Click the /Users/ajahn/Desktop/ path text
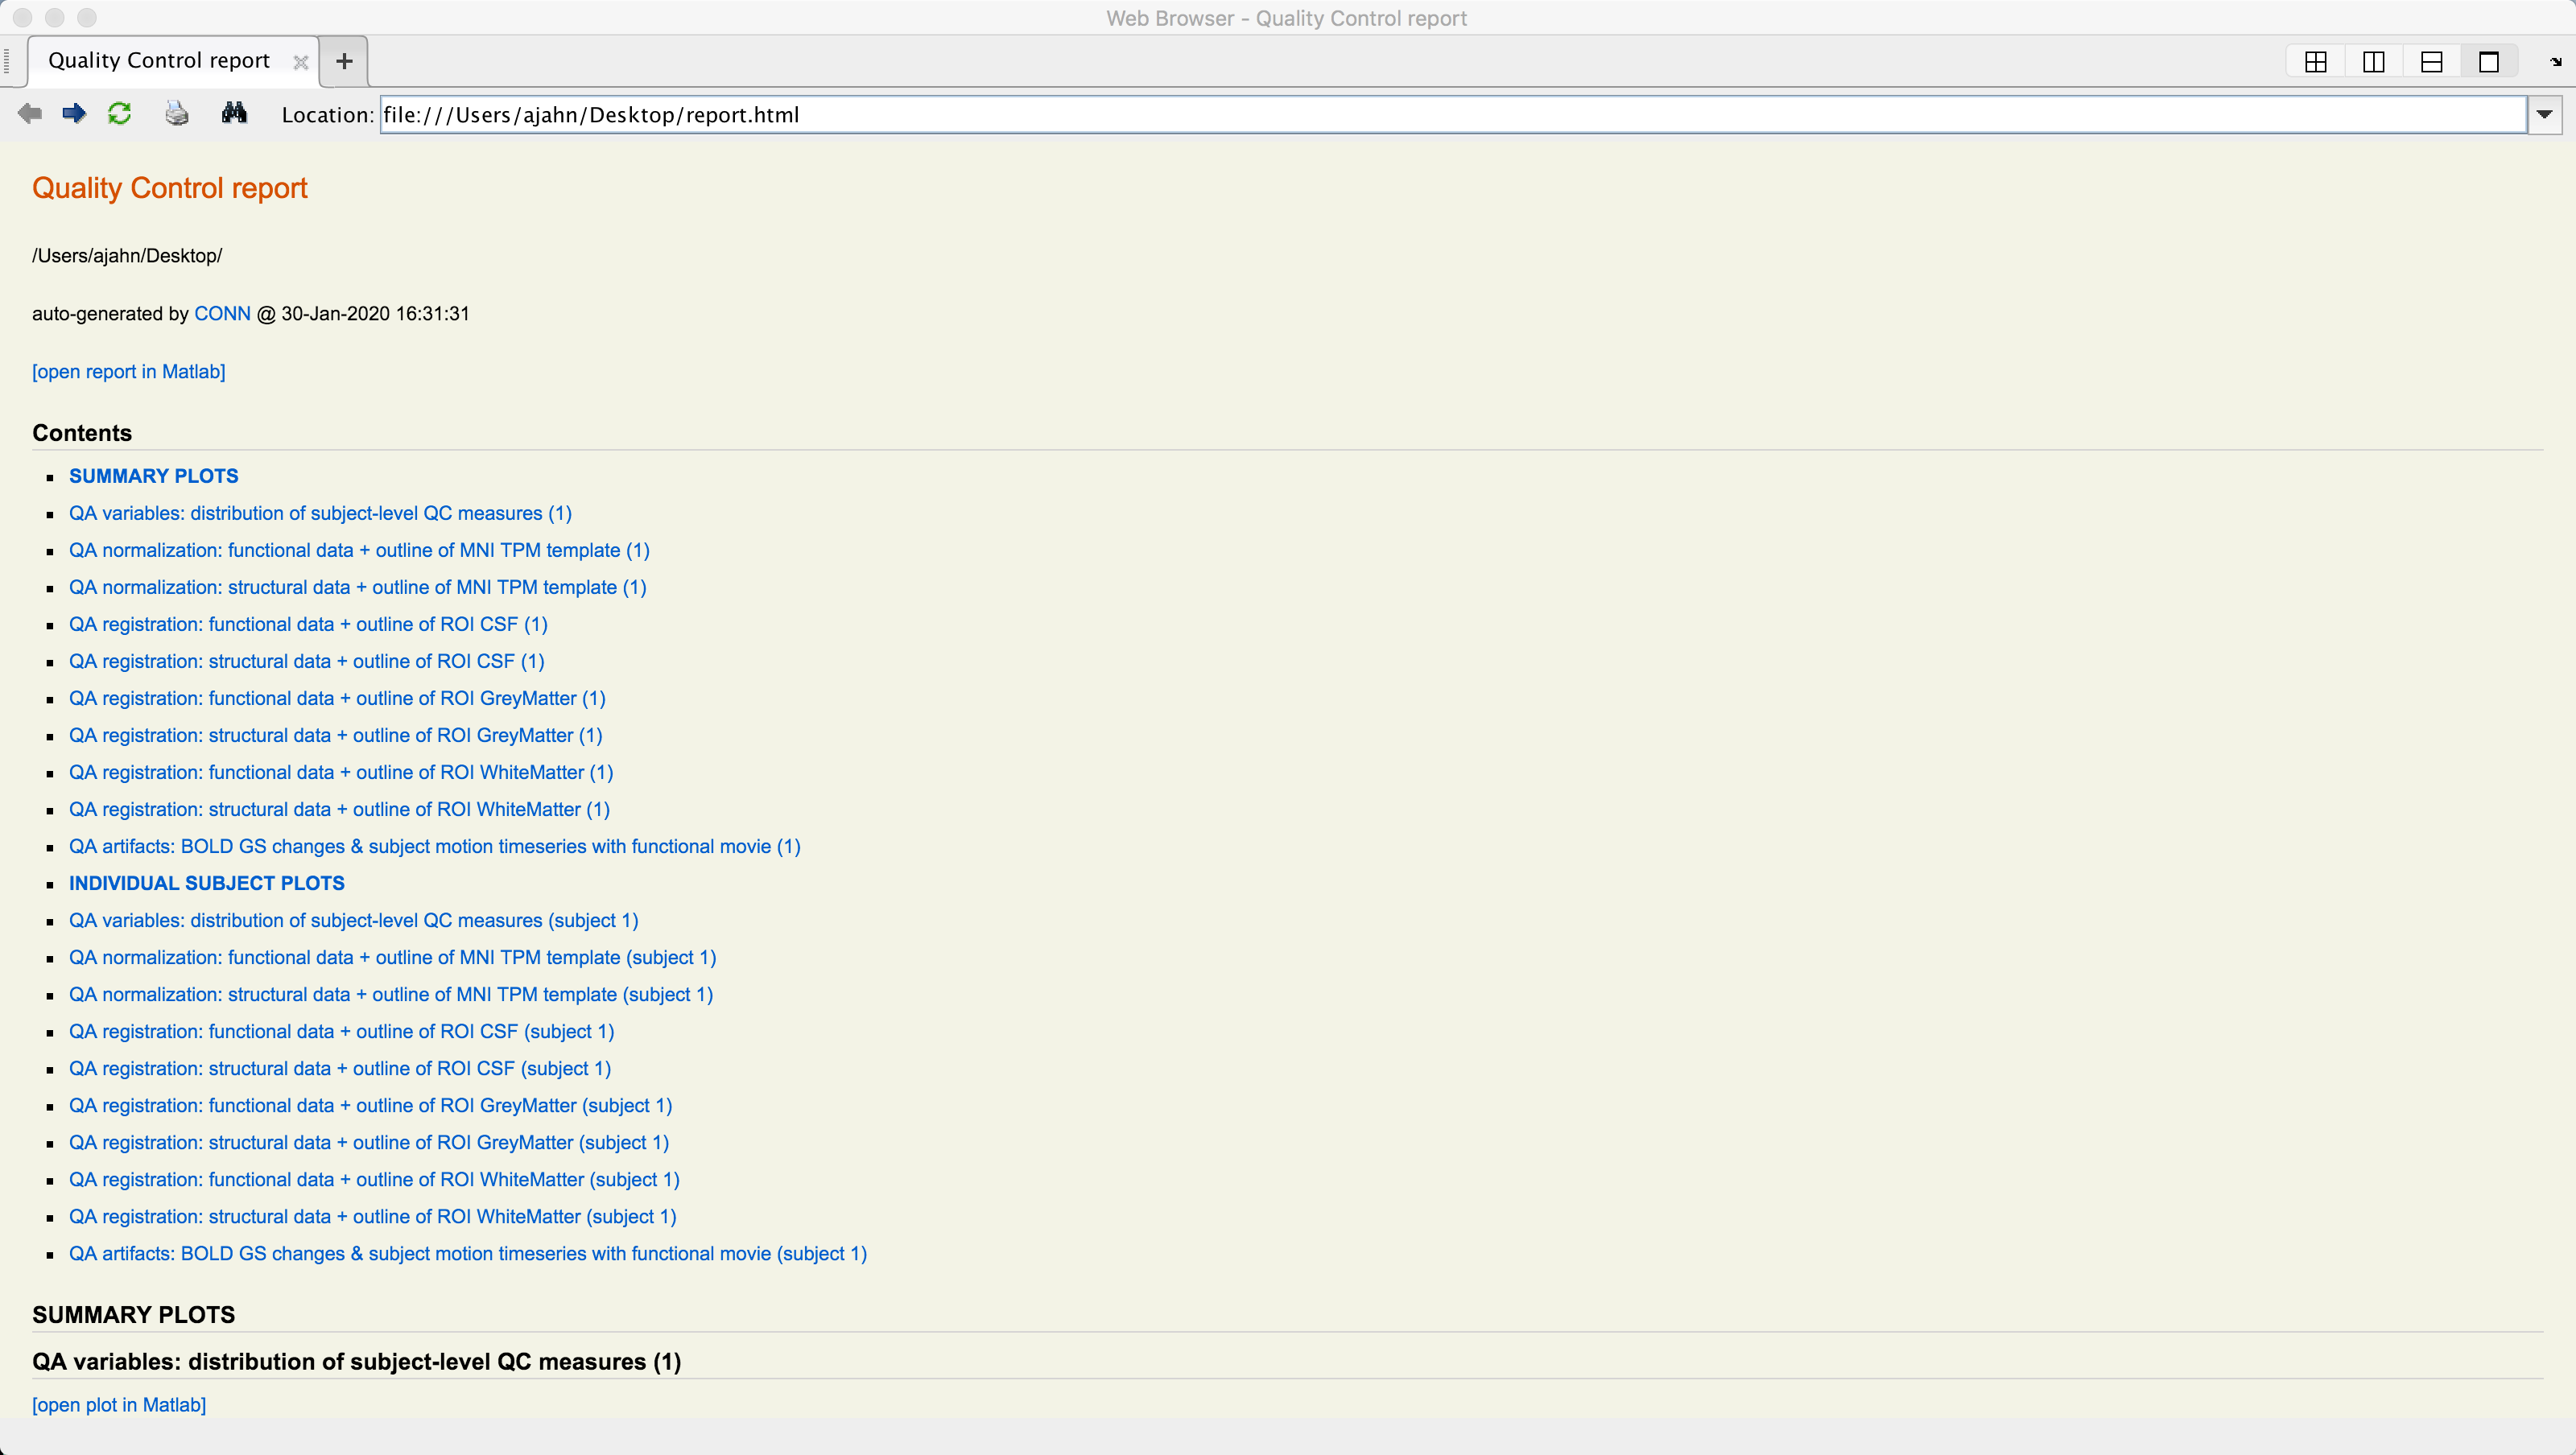 pyautogui.click(x=127, y=256)
